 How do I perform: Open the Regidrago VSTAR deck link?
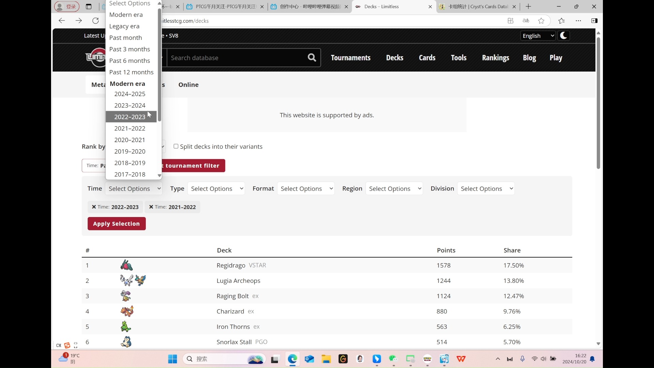click(x=241, y=265)
